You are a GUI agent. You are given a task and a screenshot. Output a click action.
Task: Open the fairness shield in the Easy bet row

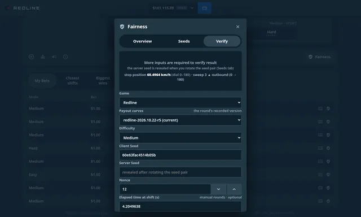click(x=328, y=175)
